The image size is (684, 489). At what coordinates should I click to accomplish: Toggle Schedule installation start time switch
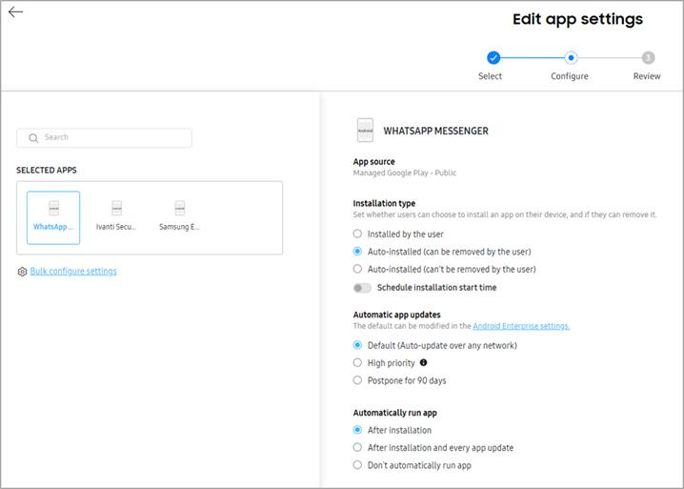pos(362,288)
